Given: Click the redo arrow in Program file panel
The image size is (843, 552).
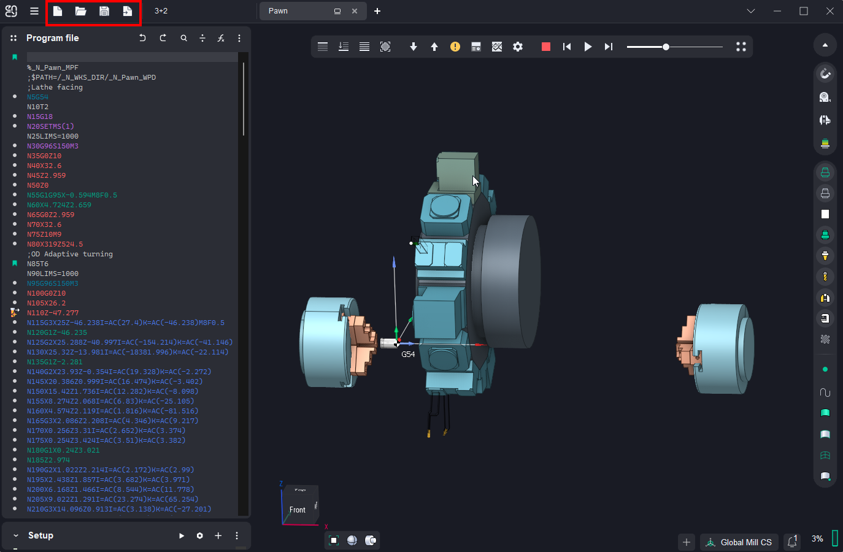Looking at the screenshot, I should 163,38.
